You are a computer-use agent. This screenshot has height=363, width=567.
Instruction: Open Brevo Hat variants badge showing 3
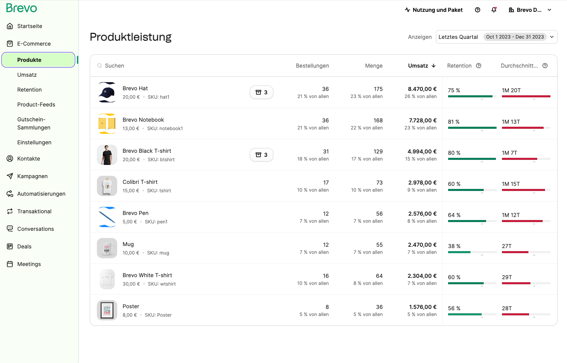(x=261, y=92)
